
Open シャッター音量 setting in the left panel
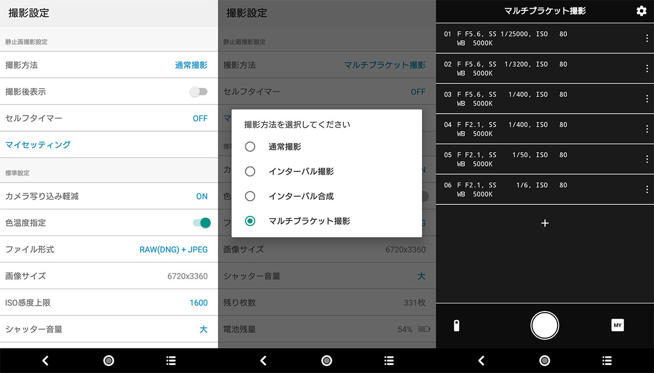[x=109, y=329]
